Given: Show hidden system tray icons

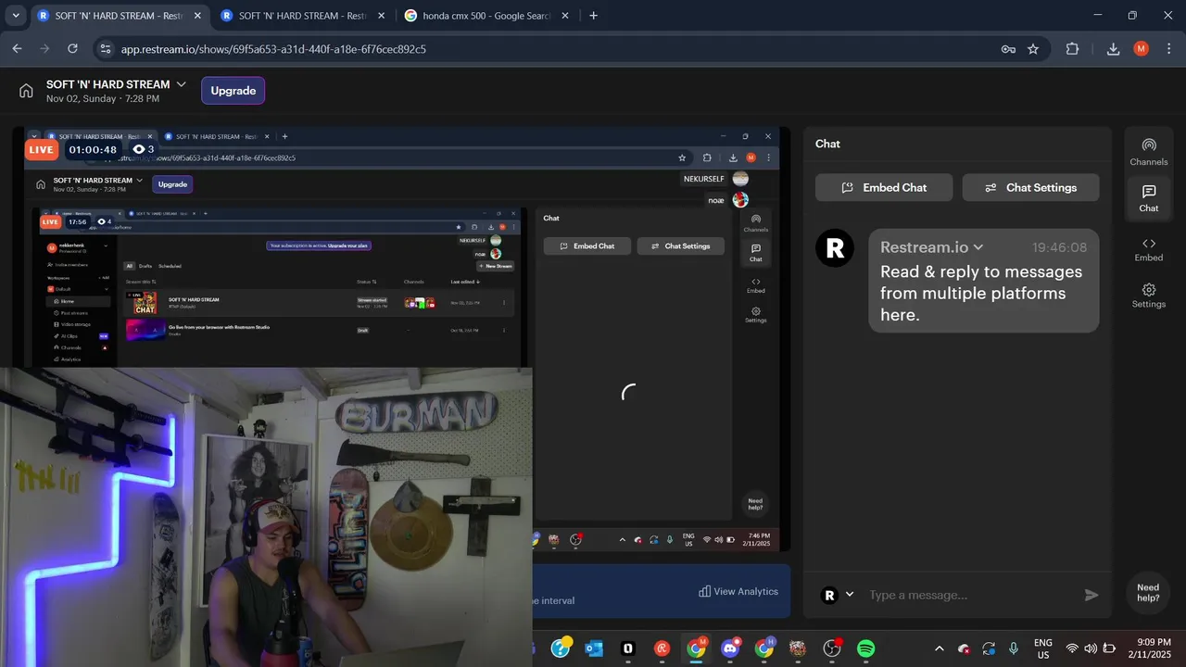Looking at the screenshot, I should pos(940,648).
